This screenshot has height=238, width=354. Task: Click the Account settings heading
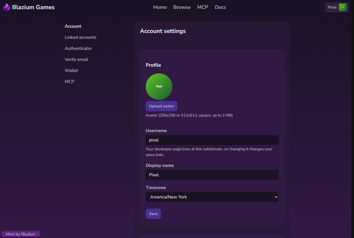click(163, 31)
